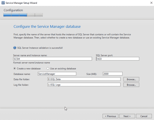This screenshot has height=120, width=154.
Task: Click the Database name label
Action: [22, 74]
